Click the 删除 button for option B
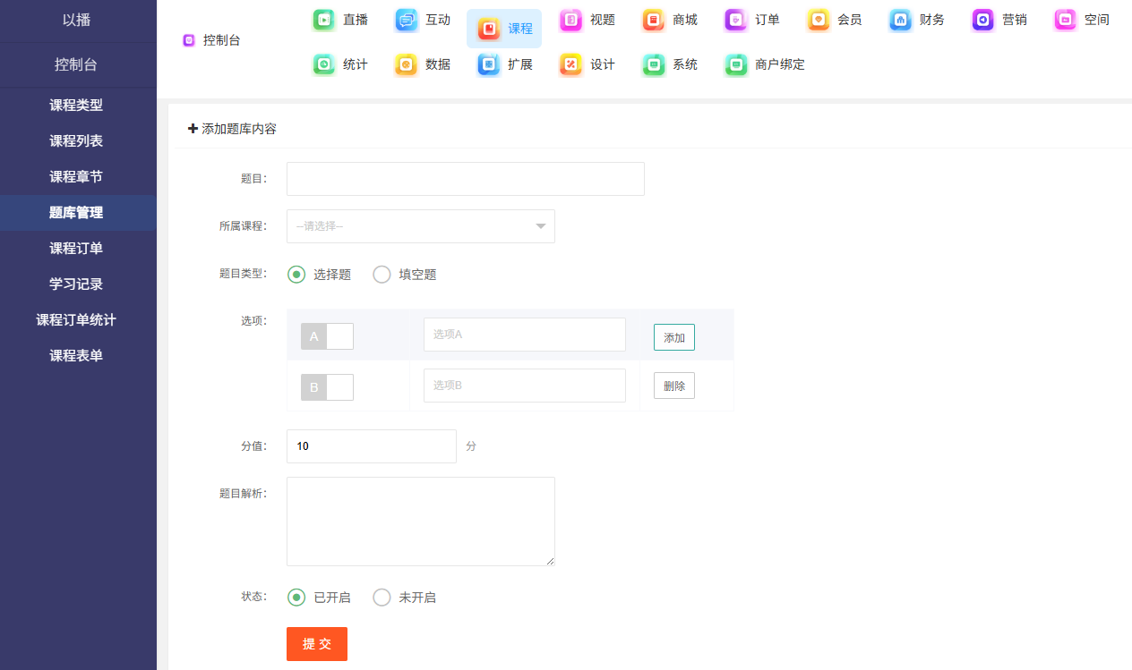This screenshot has width=1132, height=670. [673, 386]
